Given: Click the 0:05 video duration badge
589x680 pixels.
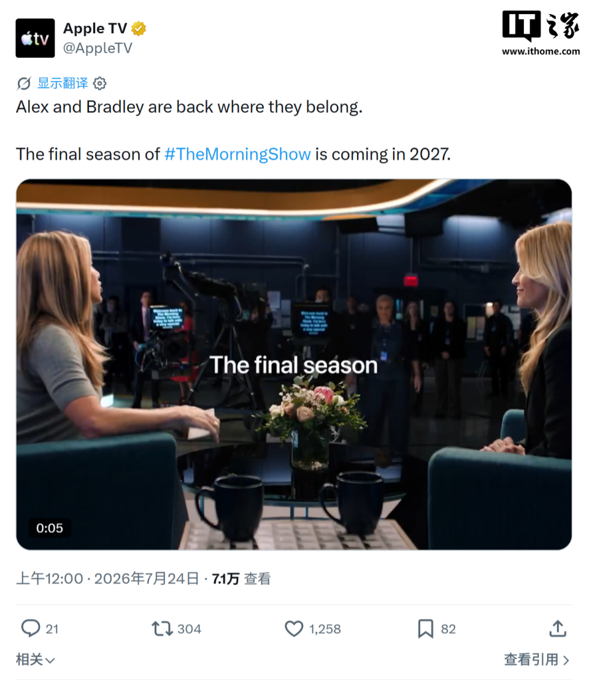Looking at the screenshot, I should click(x=50, y=528).
